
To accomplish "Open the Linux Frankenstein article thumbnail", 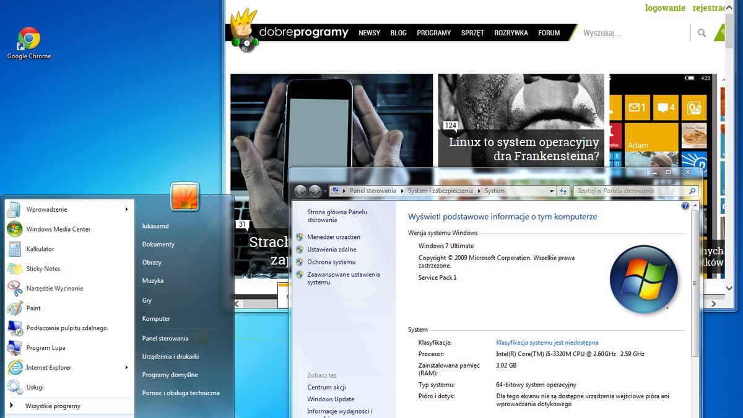I will tap(521, 120).
